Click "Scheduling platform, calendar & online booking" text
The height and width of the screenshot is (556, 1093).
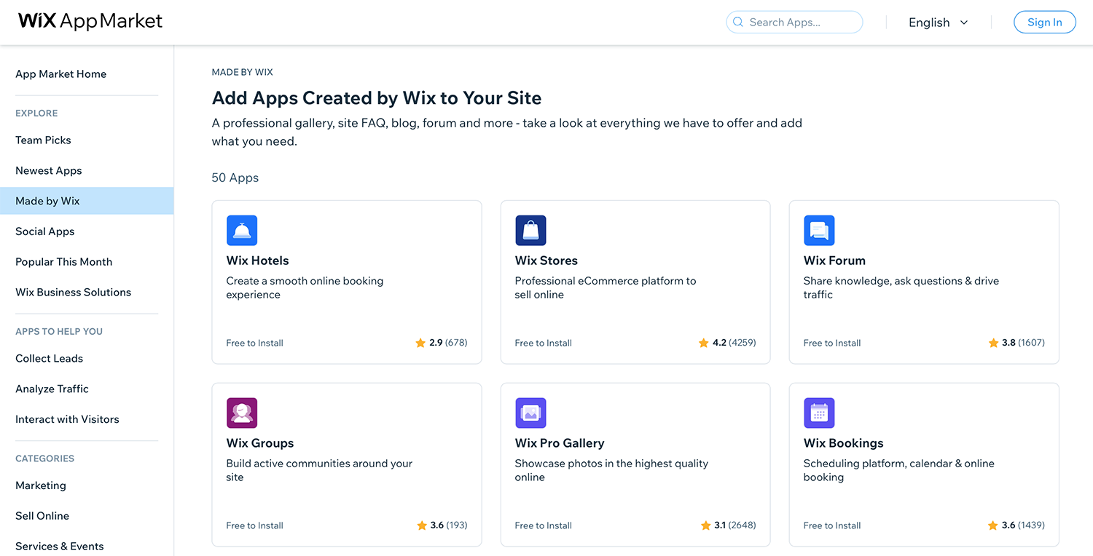pos(899,471)
